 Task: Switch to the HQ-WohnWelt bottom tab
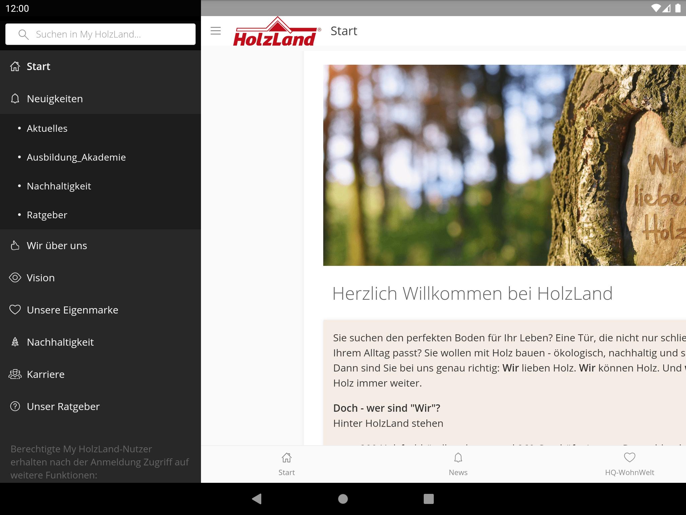pos(630,464)
